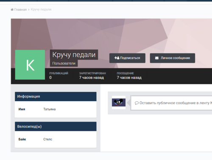Click Зарегистрирован 7 часов назад value

pyautogui.click(x=92, y=77)
